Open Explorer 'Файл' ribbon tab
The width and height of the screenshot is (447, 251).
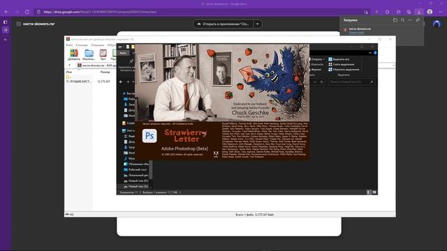123,53
